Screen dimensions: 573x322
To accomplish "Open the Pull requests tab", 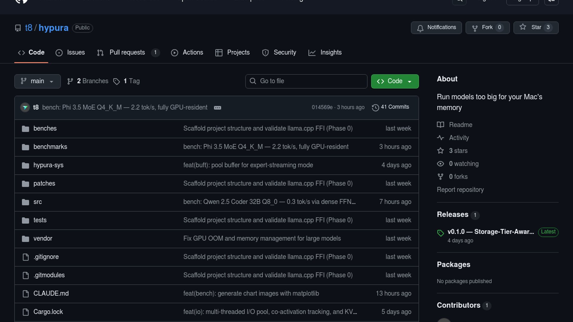I will pyautogui.click(x=127, y=52).
